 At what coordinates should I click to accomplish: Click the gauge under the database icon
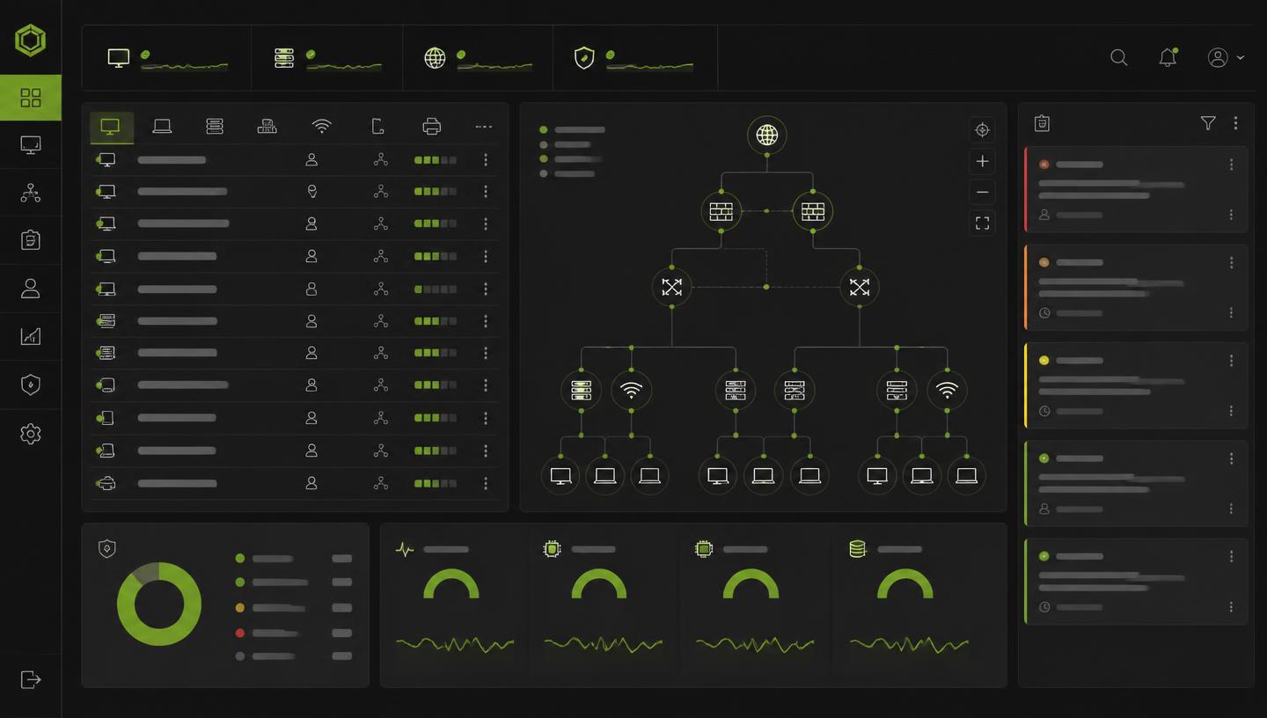(905, 584)
